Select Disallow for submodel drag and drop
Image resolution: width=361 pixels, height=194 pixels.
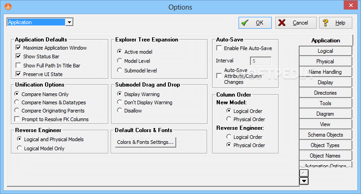coord(120,111)
